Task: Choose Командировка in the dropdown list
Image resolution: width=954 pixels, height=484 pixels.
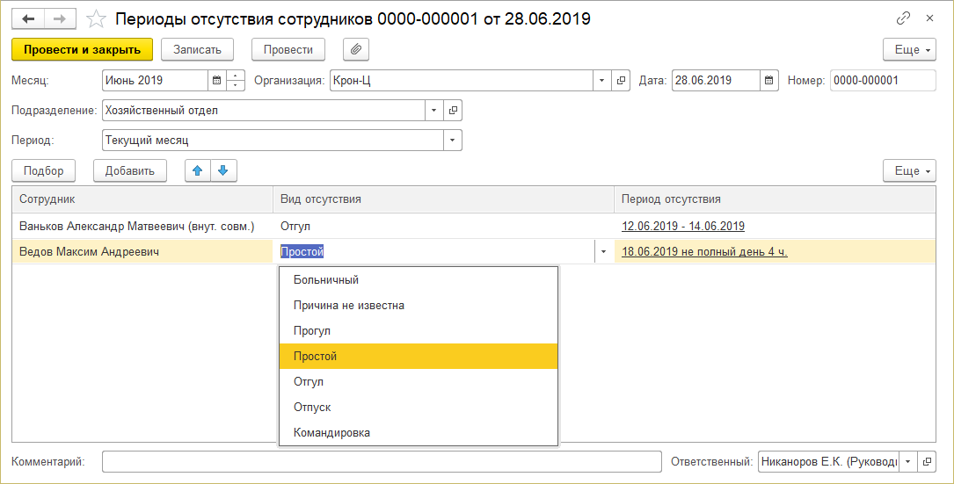Action: point(332,433)
